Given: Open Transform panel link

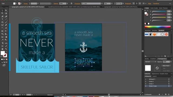Looking at the screenshot, I should click(x=156, y=4).
